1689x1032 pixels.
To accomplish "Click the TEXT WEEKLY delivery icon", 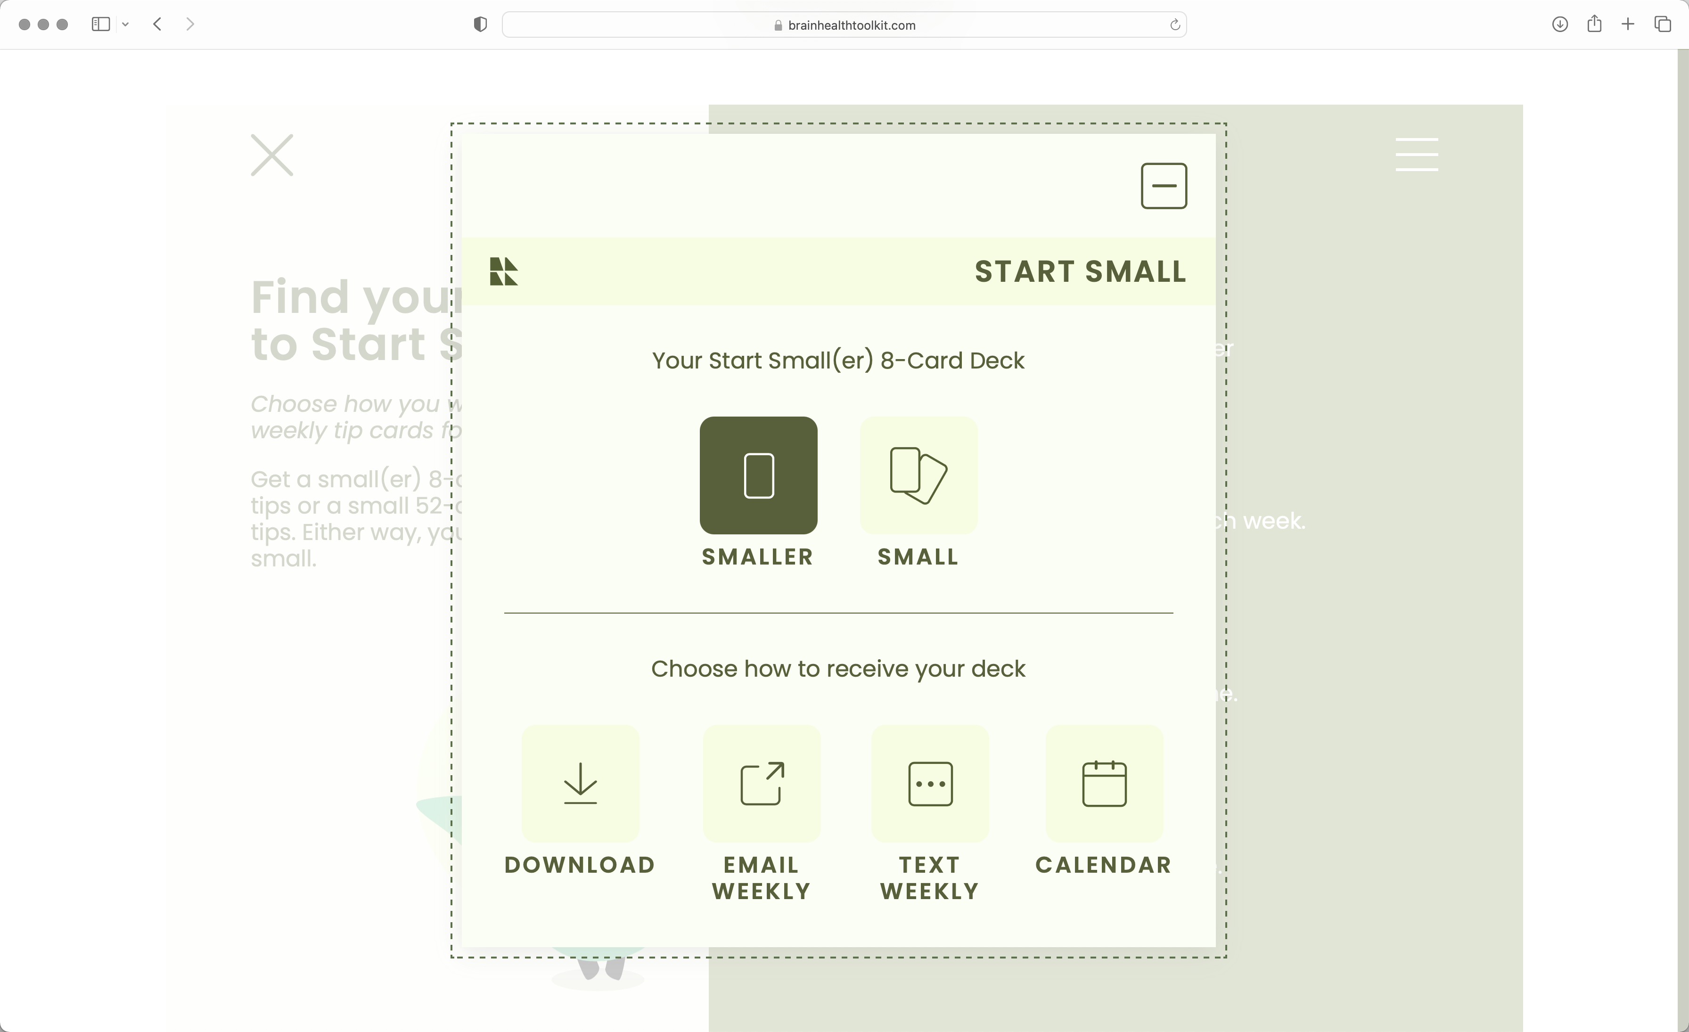I will 929,783.
